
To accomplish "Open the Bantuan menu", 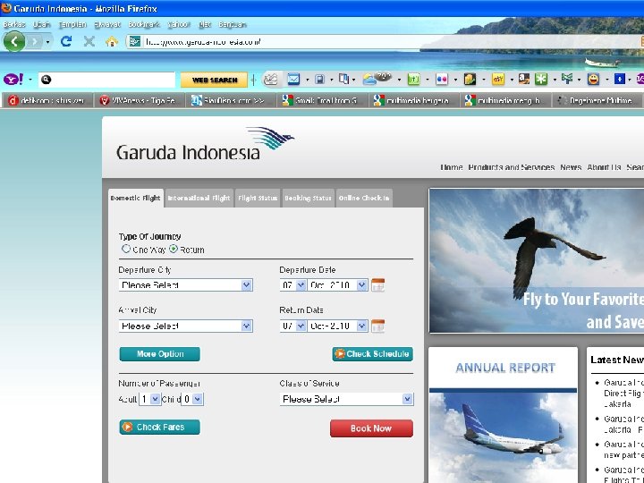I will click(232, 24).
